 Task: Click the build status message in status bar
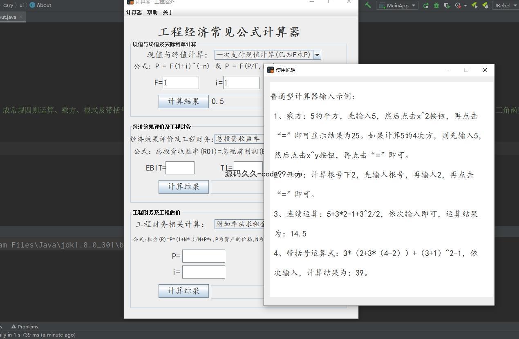pyautogui.click(x=38, y=335)
